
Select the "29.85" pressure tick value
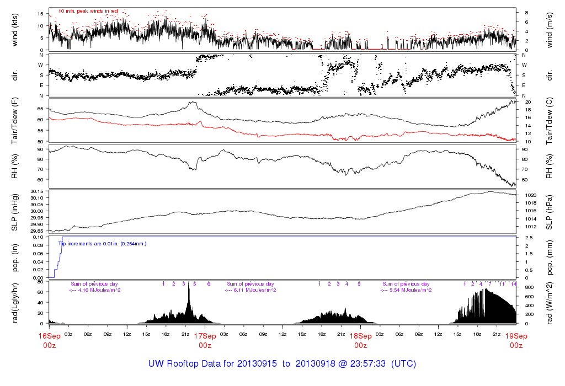pyautogui.click(x=37, y=231)
